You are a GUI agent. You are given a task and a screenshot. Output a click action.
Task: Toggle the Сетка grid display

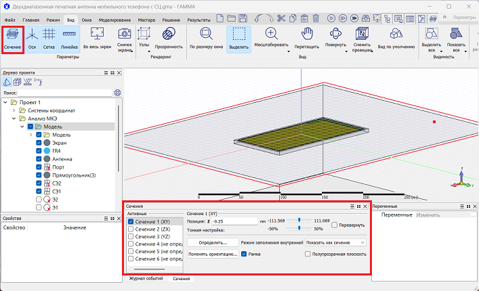click(49, 38)
